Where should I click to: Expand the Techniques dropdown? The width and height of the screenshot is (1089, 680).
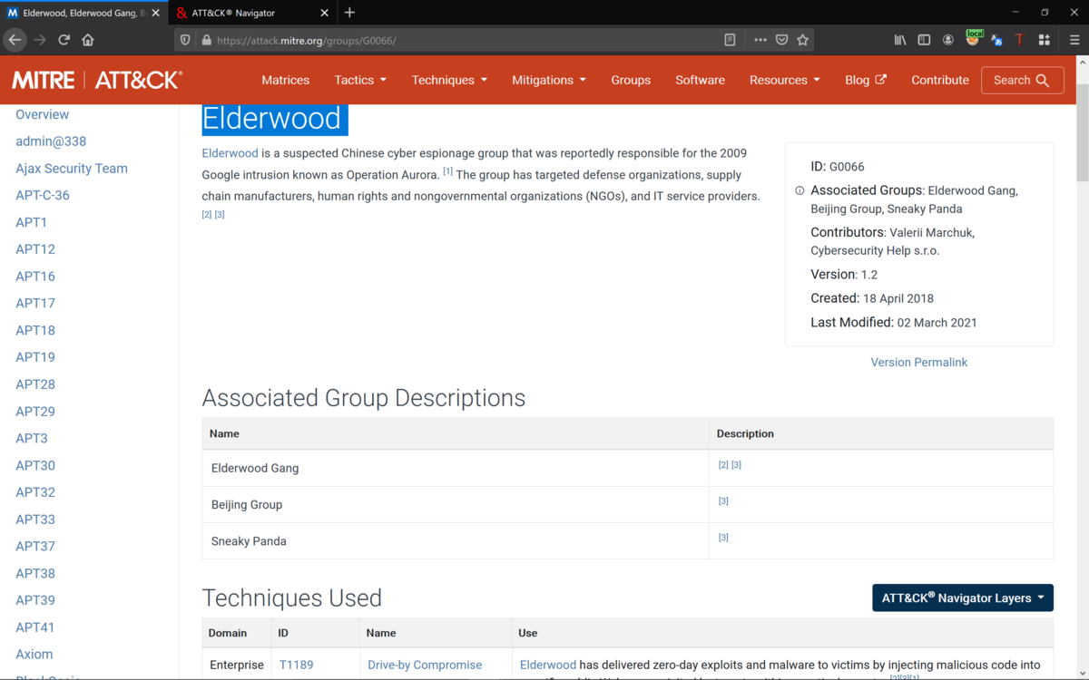449,80
